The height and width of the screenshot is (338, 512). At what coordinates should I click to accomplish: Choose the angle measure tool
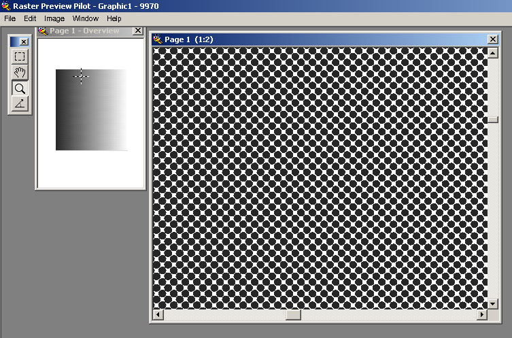(x=20, y=104)
